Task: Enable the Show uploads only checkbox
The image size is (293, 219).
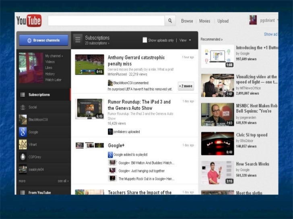Action: coord(145,40)
